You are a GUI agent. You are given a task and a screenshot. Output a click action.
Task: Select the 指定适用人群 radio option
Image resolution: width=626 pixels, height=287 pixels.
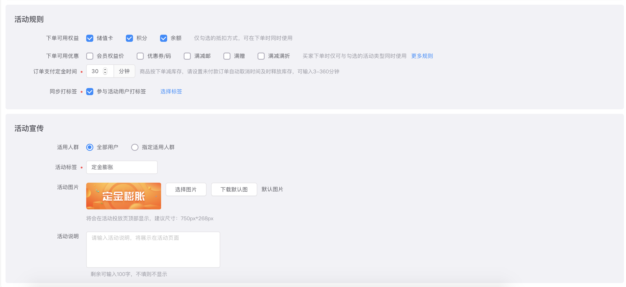[135, 147]
